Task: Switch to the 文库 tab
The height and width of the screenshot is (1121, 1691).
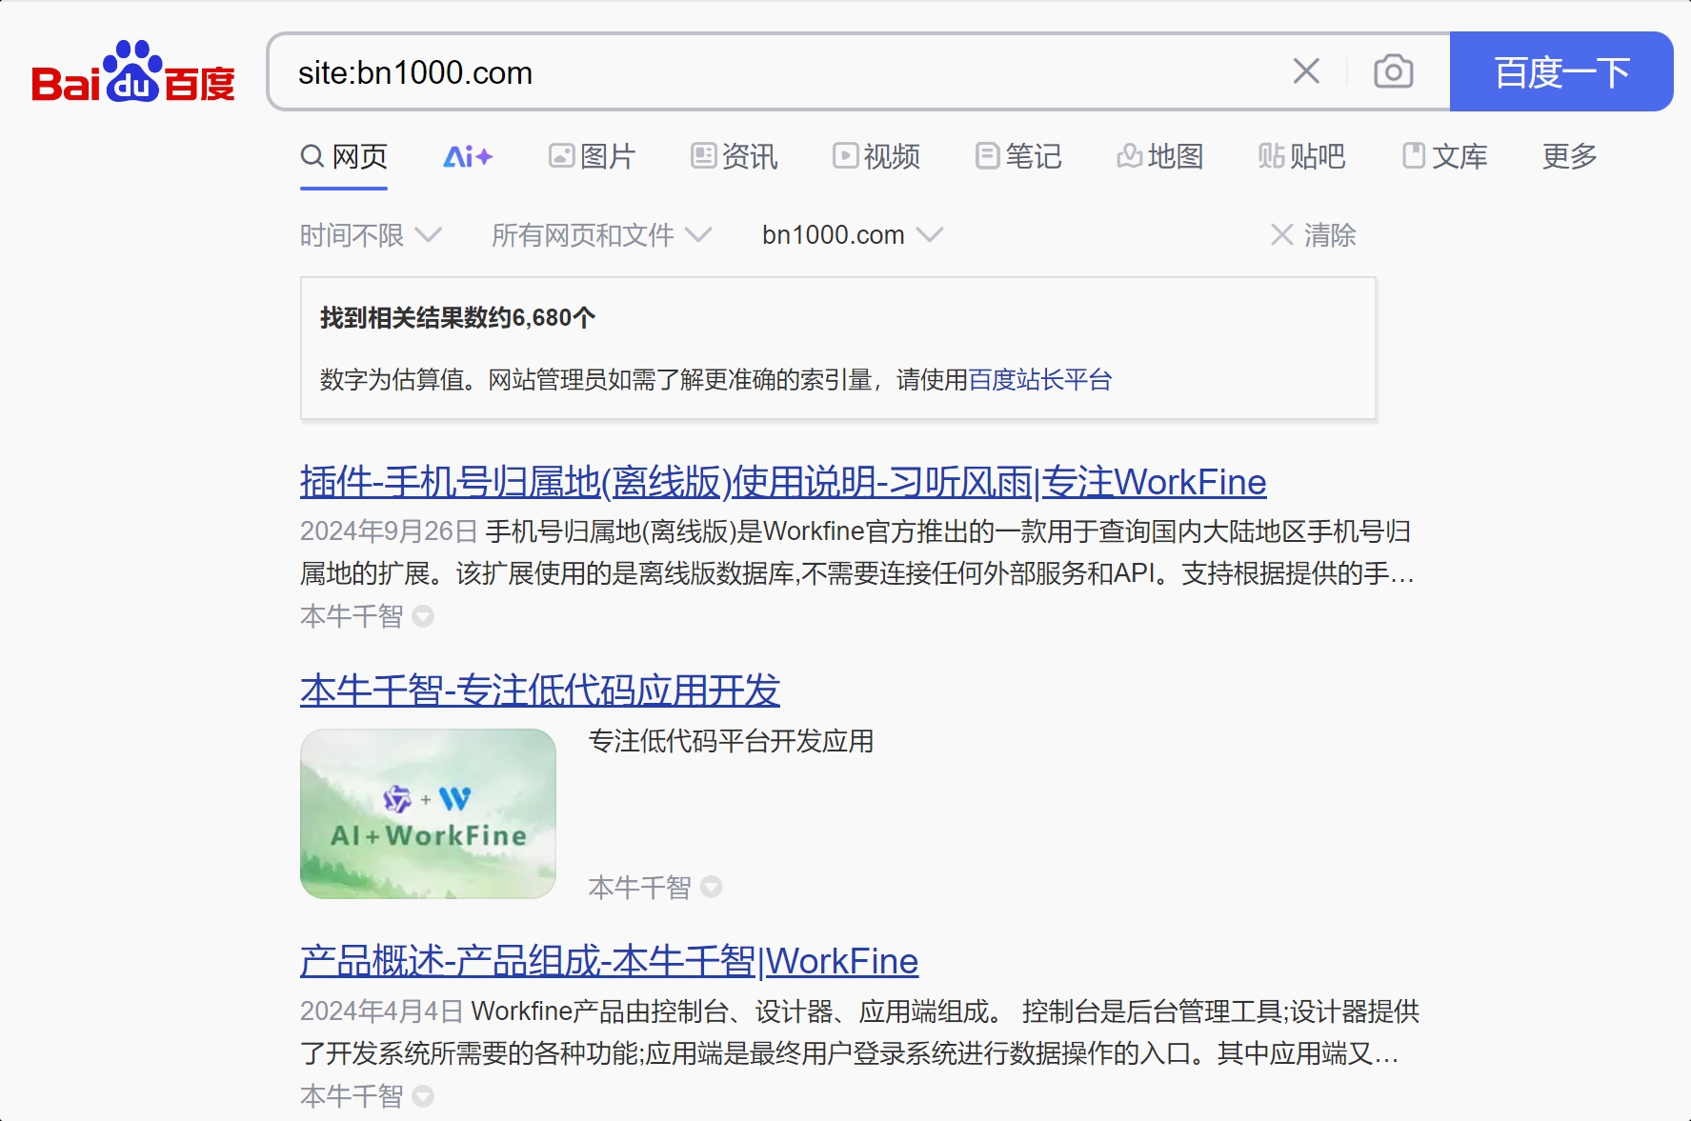Action: pyautogui.click(x=1443, y=156)
